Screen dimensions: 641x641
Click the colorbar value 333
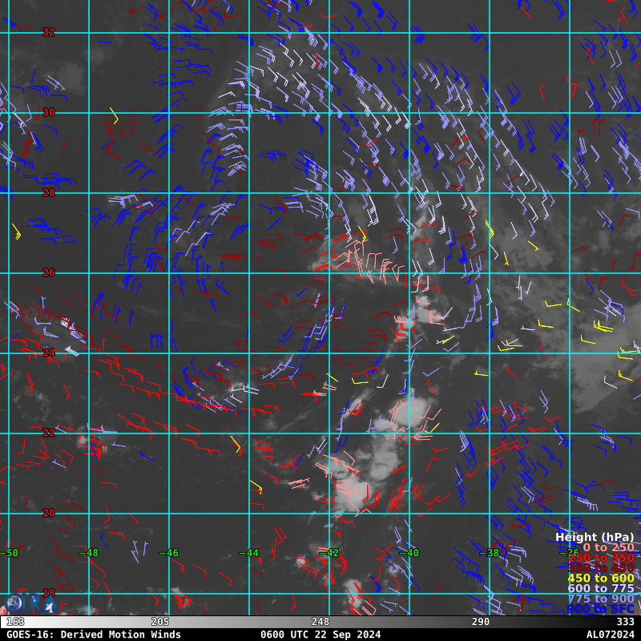(x=626, y=622)
